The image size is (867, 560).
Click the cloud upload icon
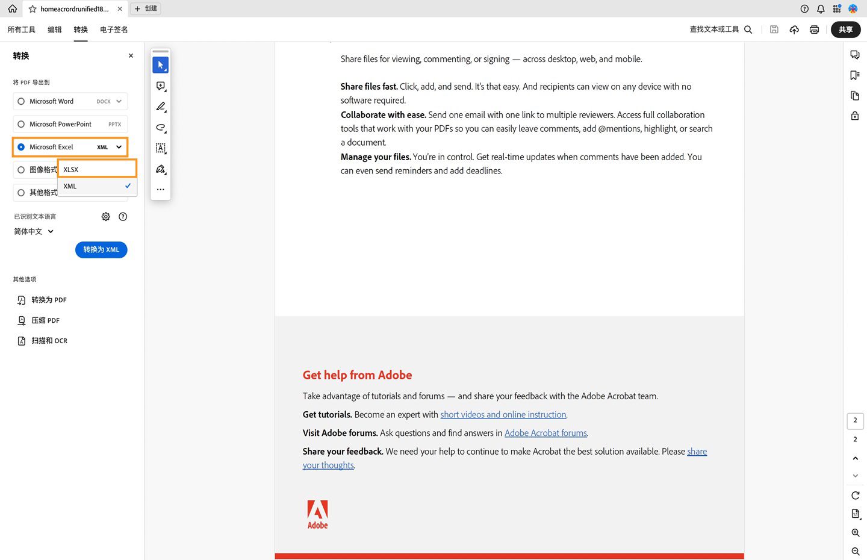point(794,30)
